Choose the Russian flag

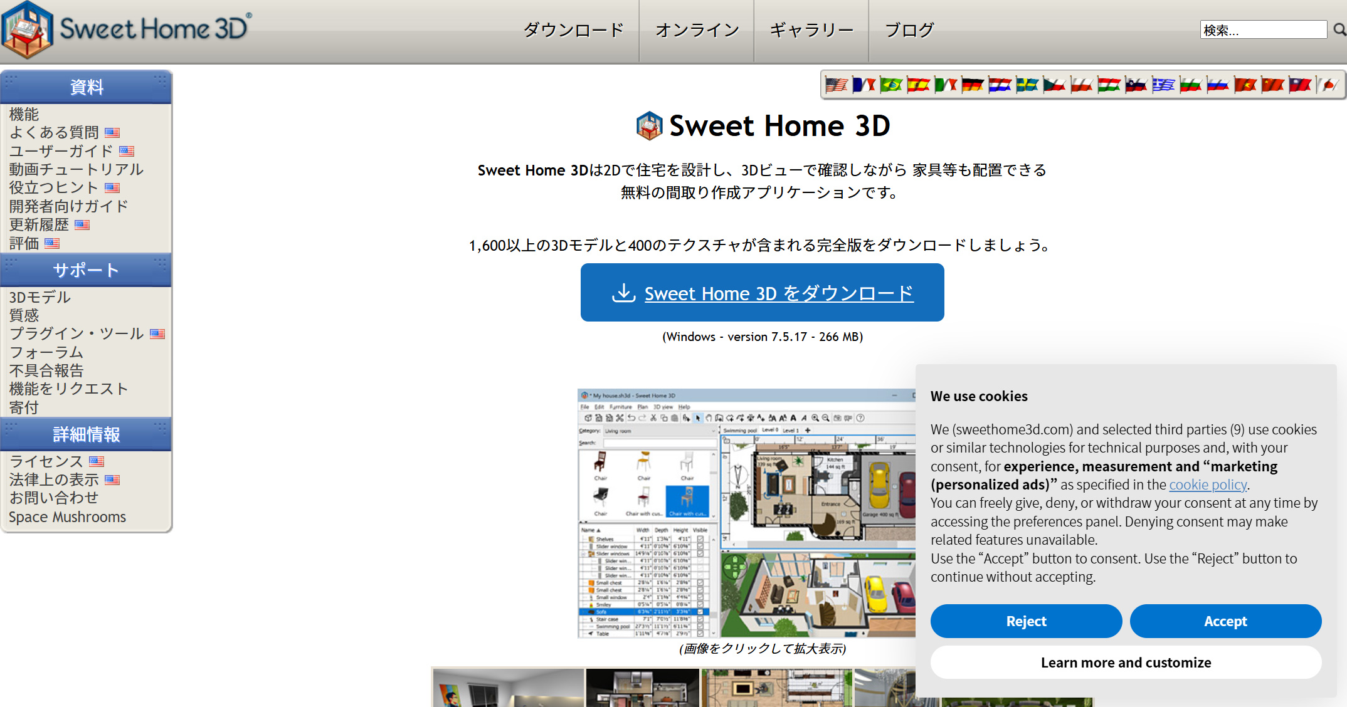coord(1218,85)
